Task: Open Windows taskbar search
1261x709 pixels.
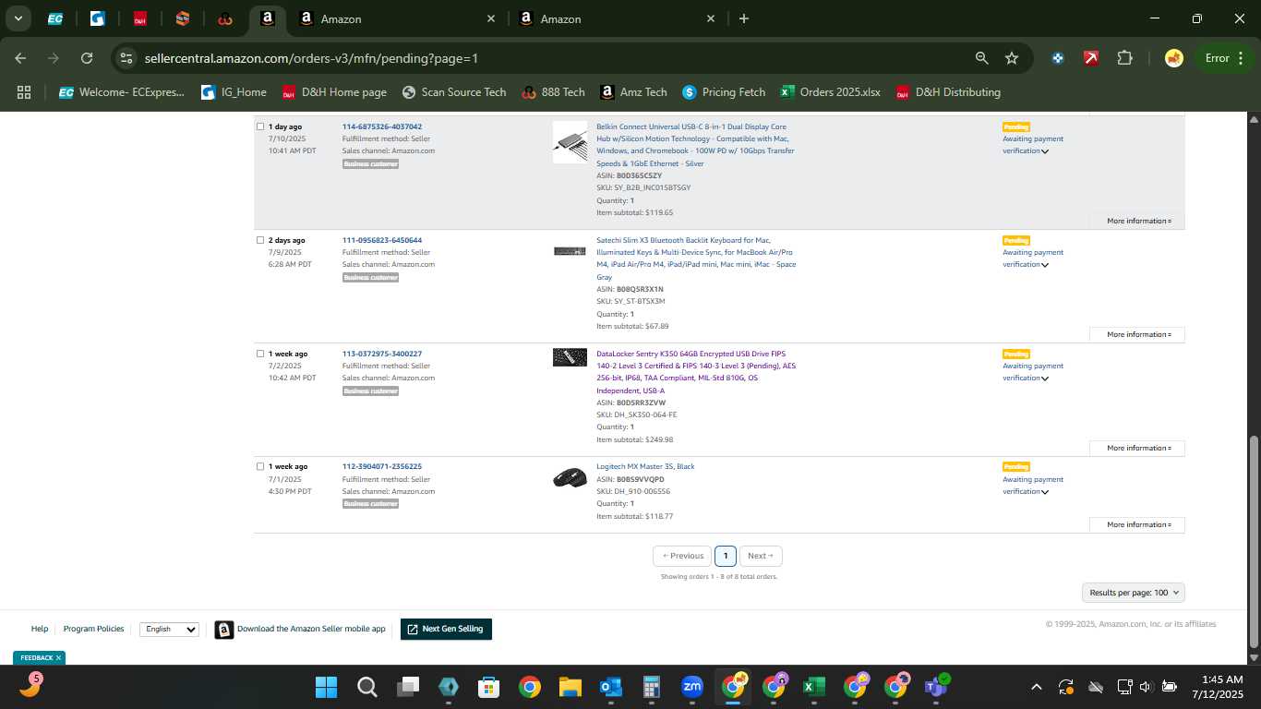Action: 366,687
